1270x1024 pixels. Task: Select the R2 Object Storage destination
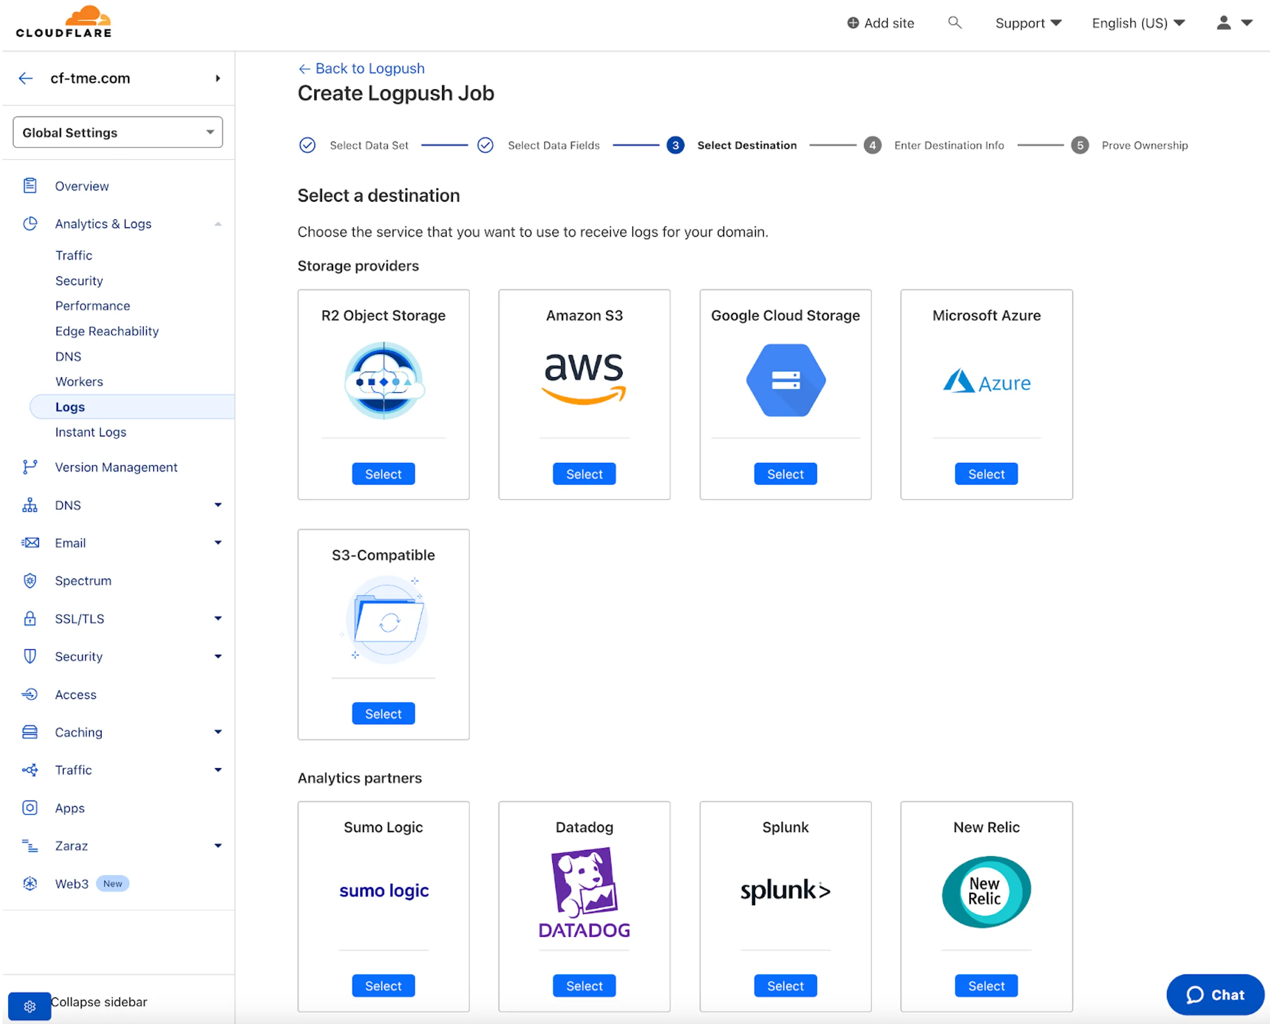click(x=383, y=473)
